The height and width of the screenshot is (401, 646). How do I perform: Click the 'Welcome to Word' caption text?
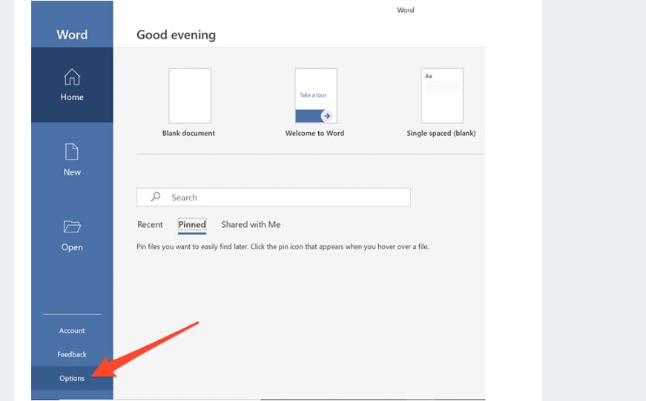(314, 134)
